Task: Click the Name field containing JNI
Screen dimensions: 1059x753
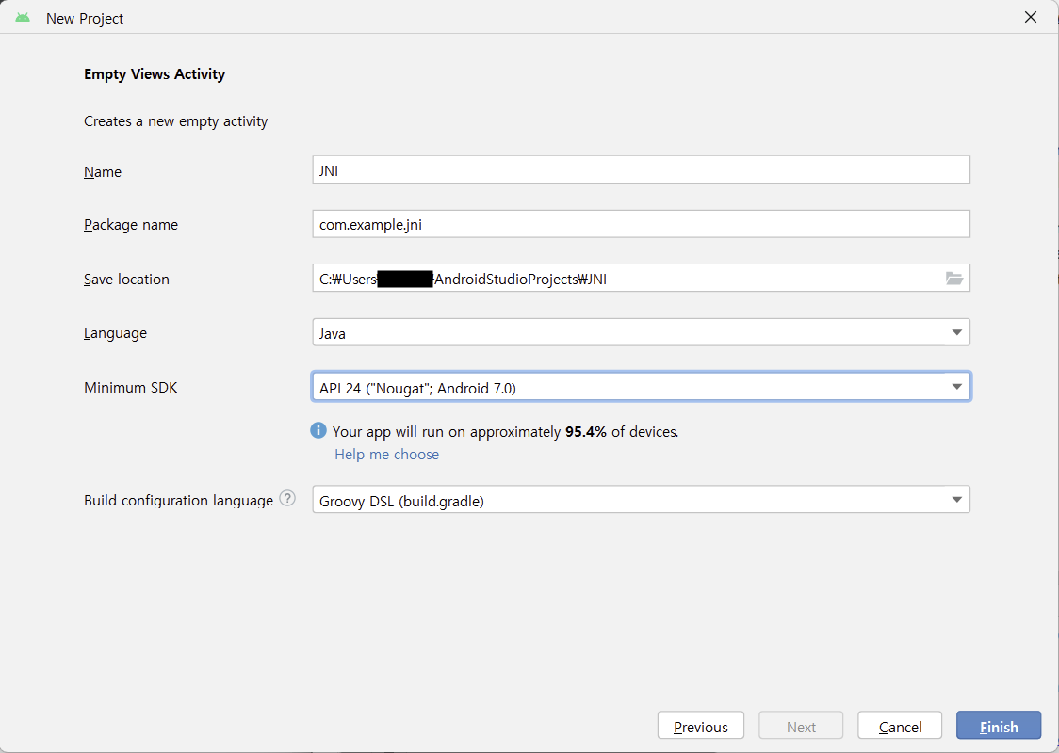Action: click(641, 170)
